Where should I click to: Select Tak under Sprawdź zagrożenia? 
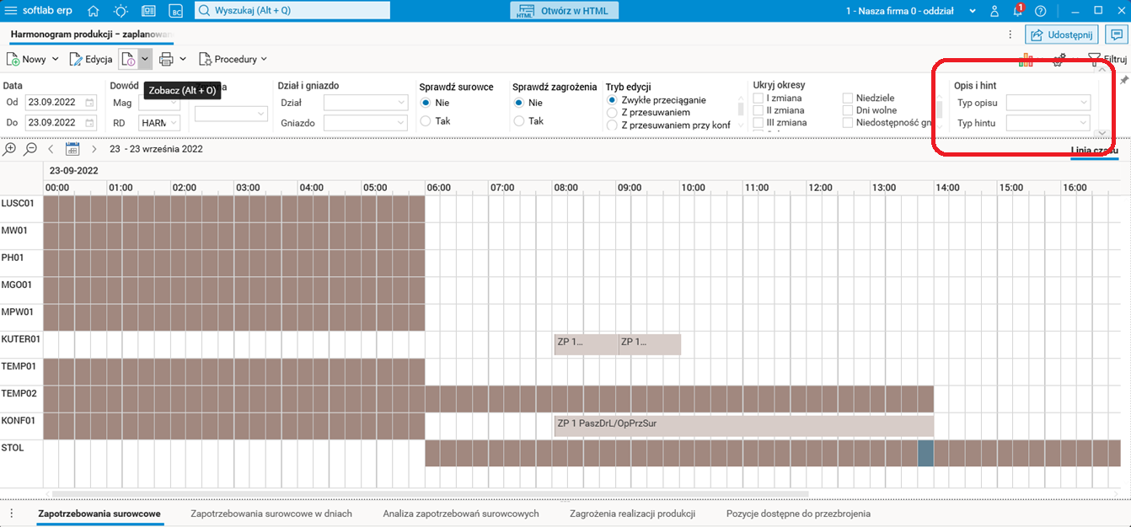coord(519,121)
